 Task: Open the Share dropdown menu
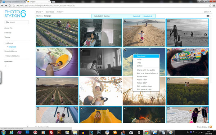click(x=39, y=12)
